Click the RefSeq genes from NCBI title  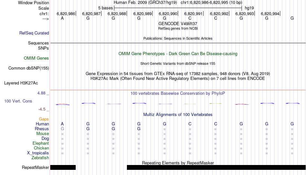click(178, 28)
